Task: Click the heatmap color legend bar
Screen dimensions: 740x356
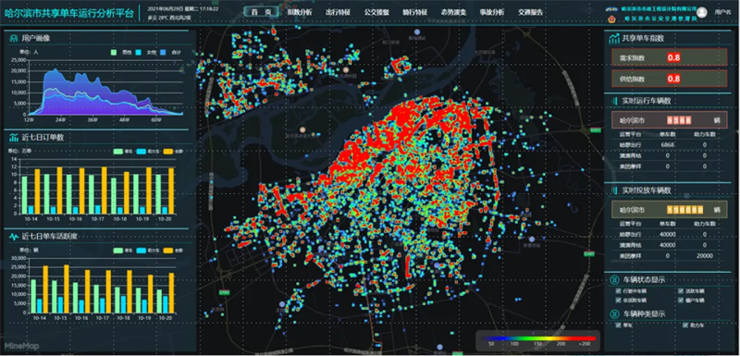Action: 537,338
